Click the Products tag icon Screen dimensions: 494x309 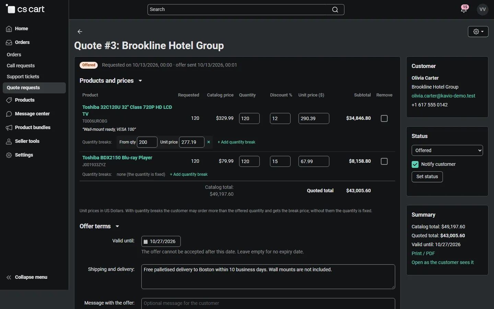(9, 100)
